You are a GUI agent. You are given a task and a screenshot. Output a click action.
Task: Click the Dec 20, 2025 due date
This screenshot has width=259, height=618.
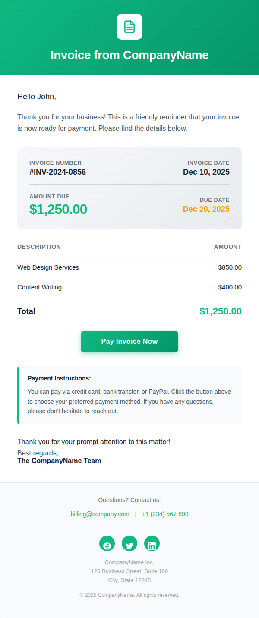point(206,209)
